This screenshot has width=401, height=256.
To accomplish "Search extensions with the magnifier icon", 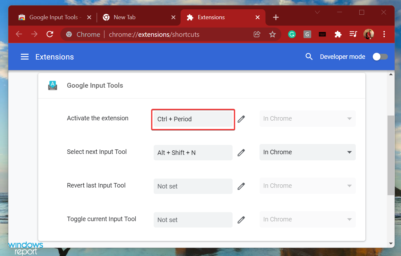I will click(309, 57).
